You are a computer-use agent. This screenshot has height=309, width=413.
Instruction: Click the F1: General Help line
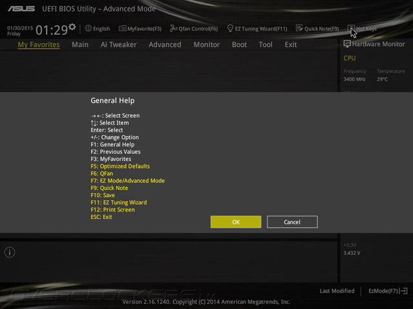112,144
